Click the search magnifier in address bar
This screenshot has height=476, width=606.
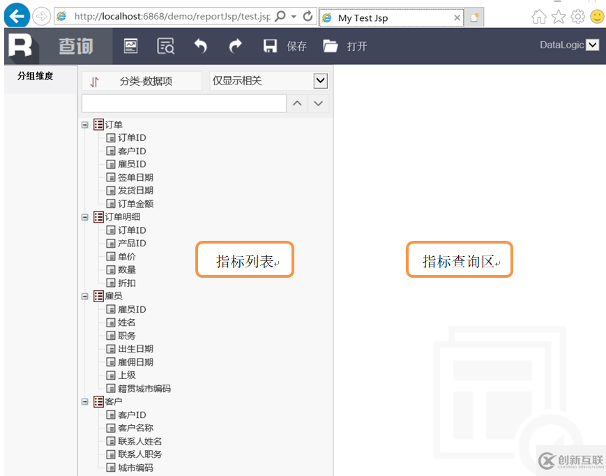click(280, 17)
